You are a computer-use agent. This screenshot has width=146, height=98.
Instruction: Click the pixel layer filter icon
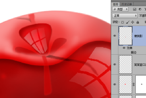[x=135, y=9]
